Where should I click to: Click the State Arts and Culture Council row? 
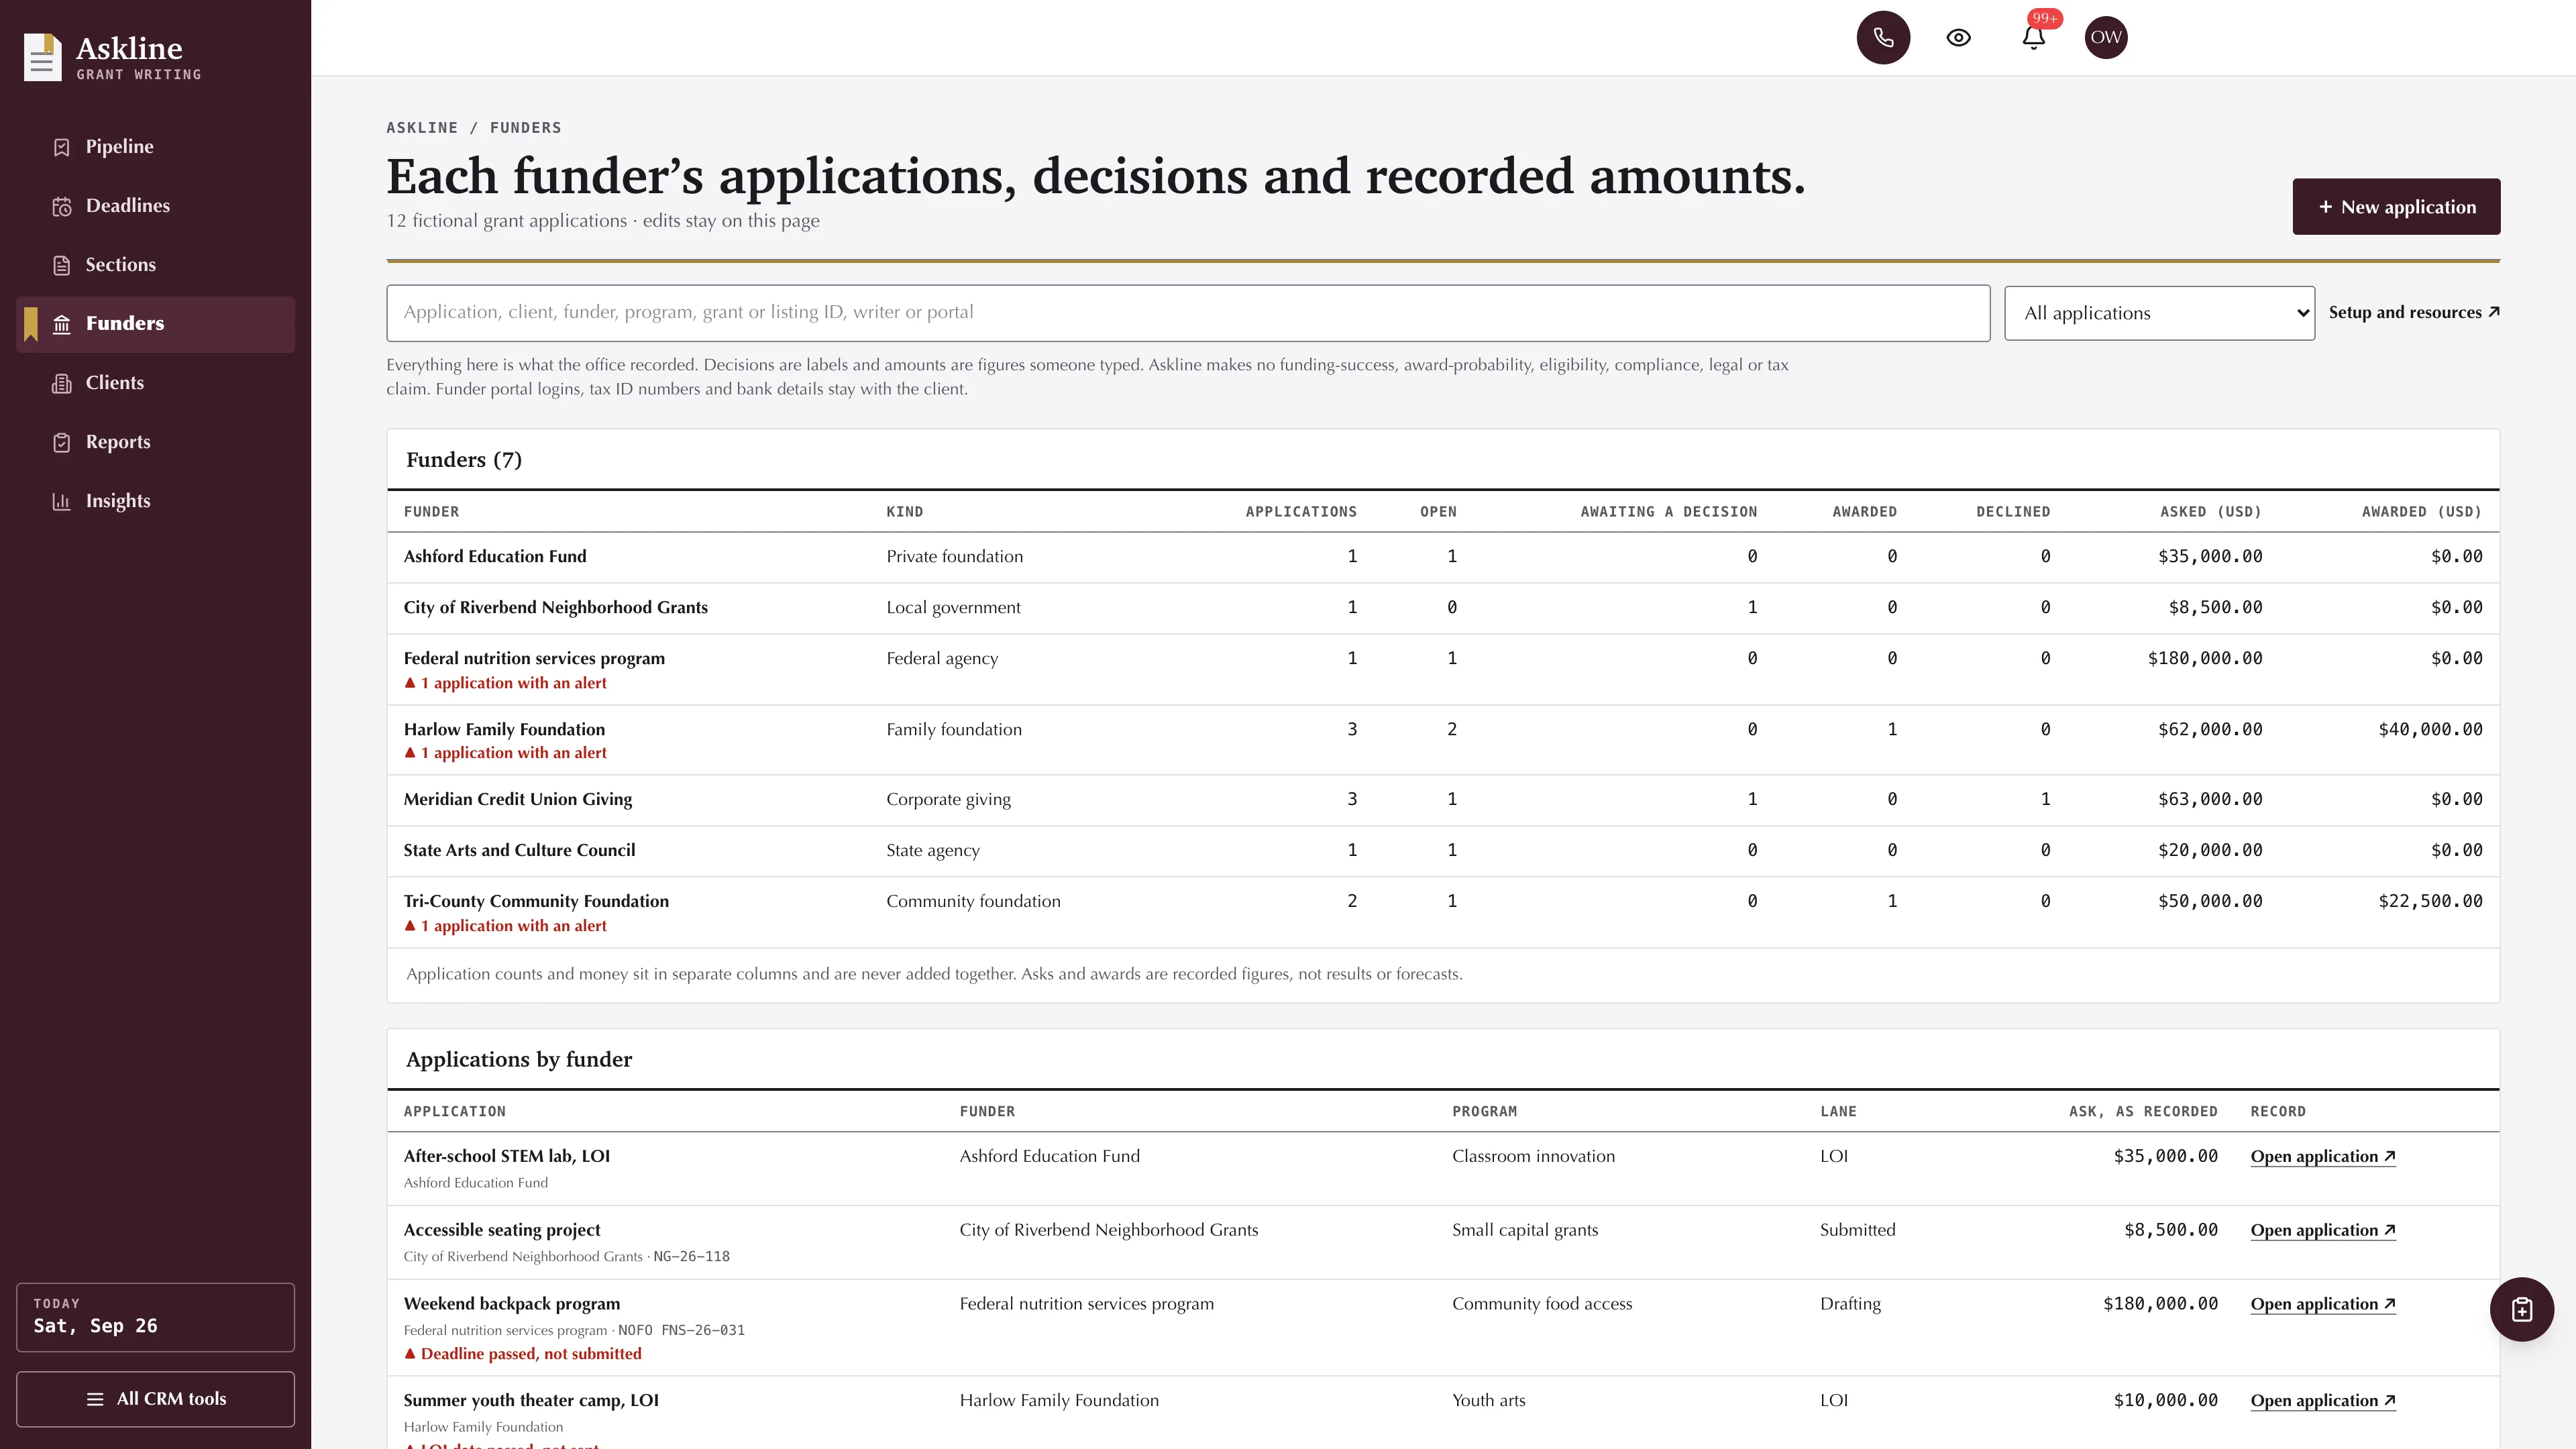click(x=1443, y=851)
